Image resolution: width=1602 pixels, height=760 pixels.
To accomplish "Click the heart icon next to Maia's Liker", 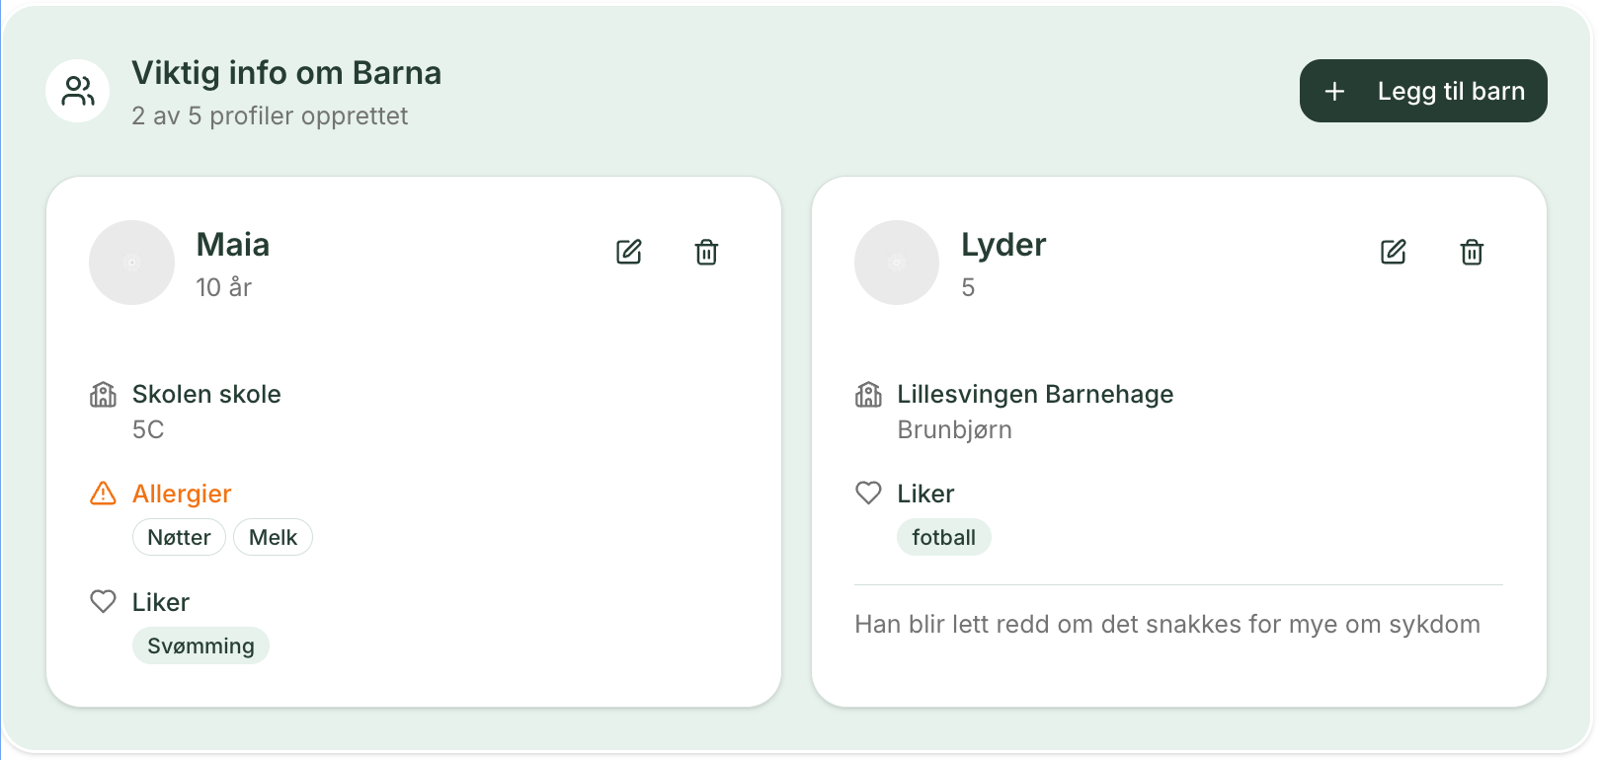I will (103, 601).
